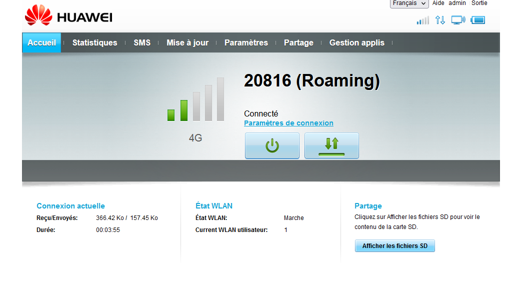Viewport: 525px width, 285px height.
Task: Click the Huawei logo
Action: pos(68,15)
